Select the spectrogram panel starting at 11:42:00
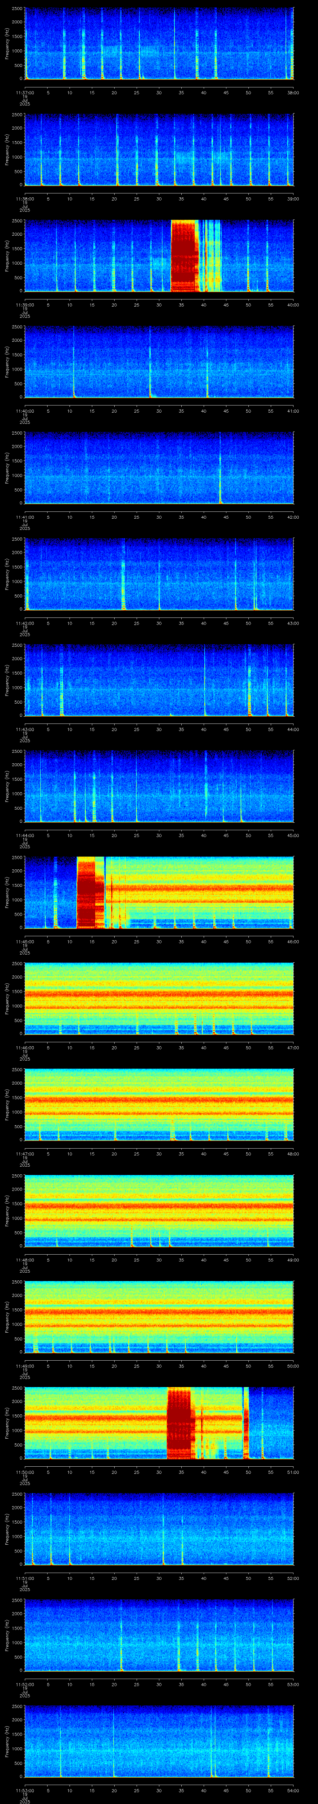The image size is (318, 1804). coord(159,574)
